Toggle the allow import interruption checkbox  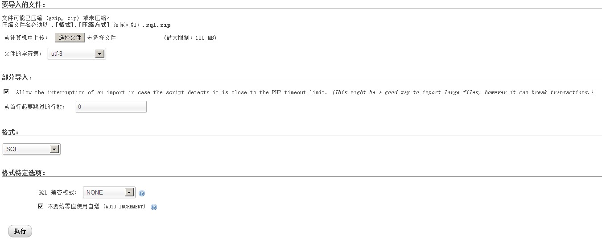tap(6, 92)
